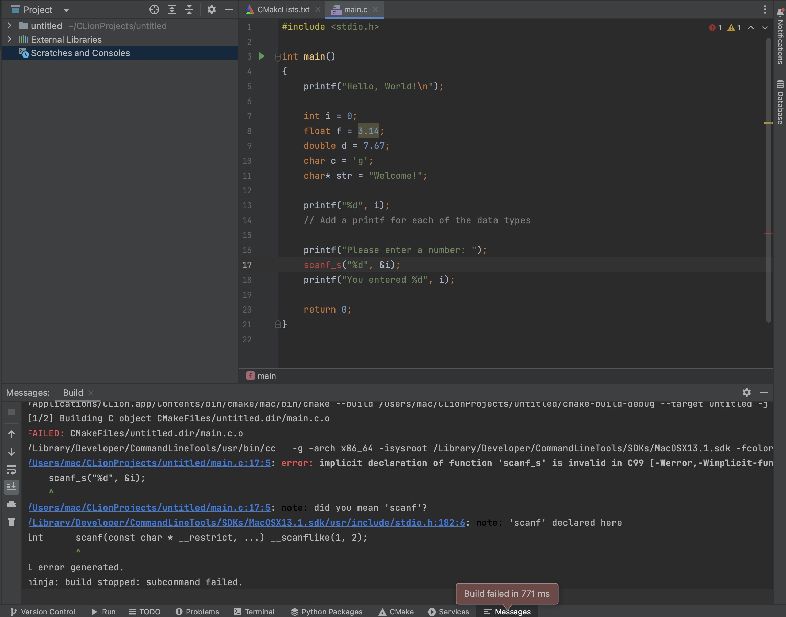786x617 pixels.
Task: Open Project panel gear options
Action: tap(212, 10)
